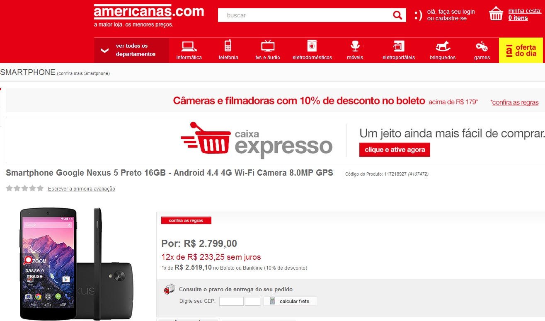Image resolution: width=545 pixels, height=321 pixels.
Task: Open the oferta do dia tab
Action: point(521,50)
